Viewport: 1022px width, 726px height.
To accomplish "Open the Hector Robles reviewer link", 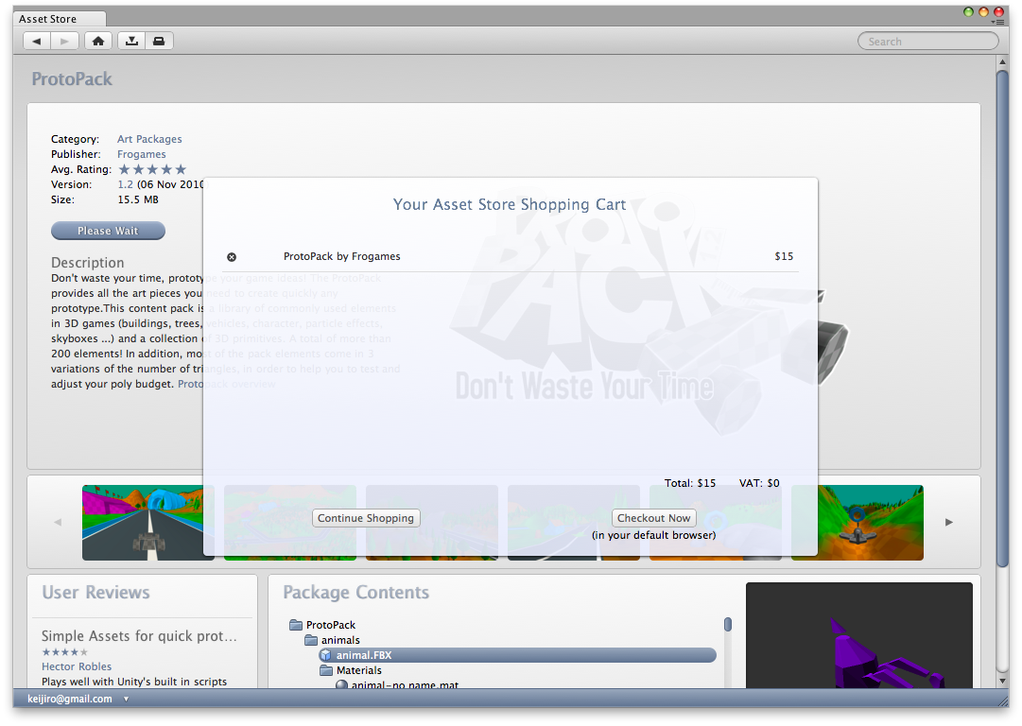I will pyautogui.click(x=77, y=666).
